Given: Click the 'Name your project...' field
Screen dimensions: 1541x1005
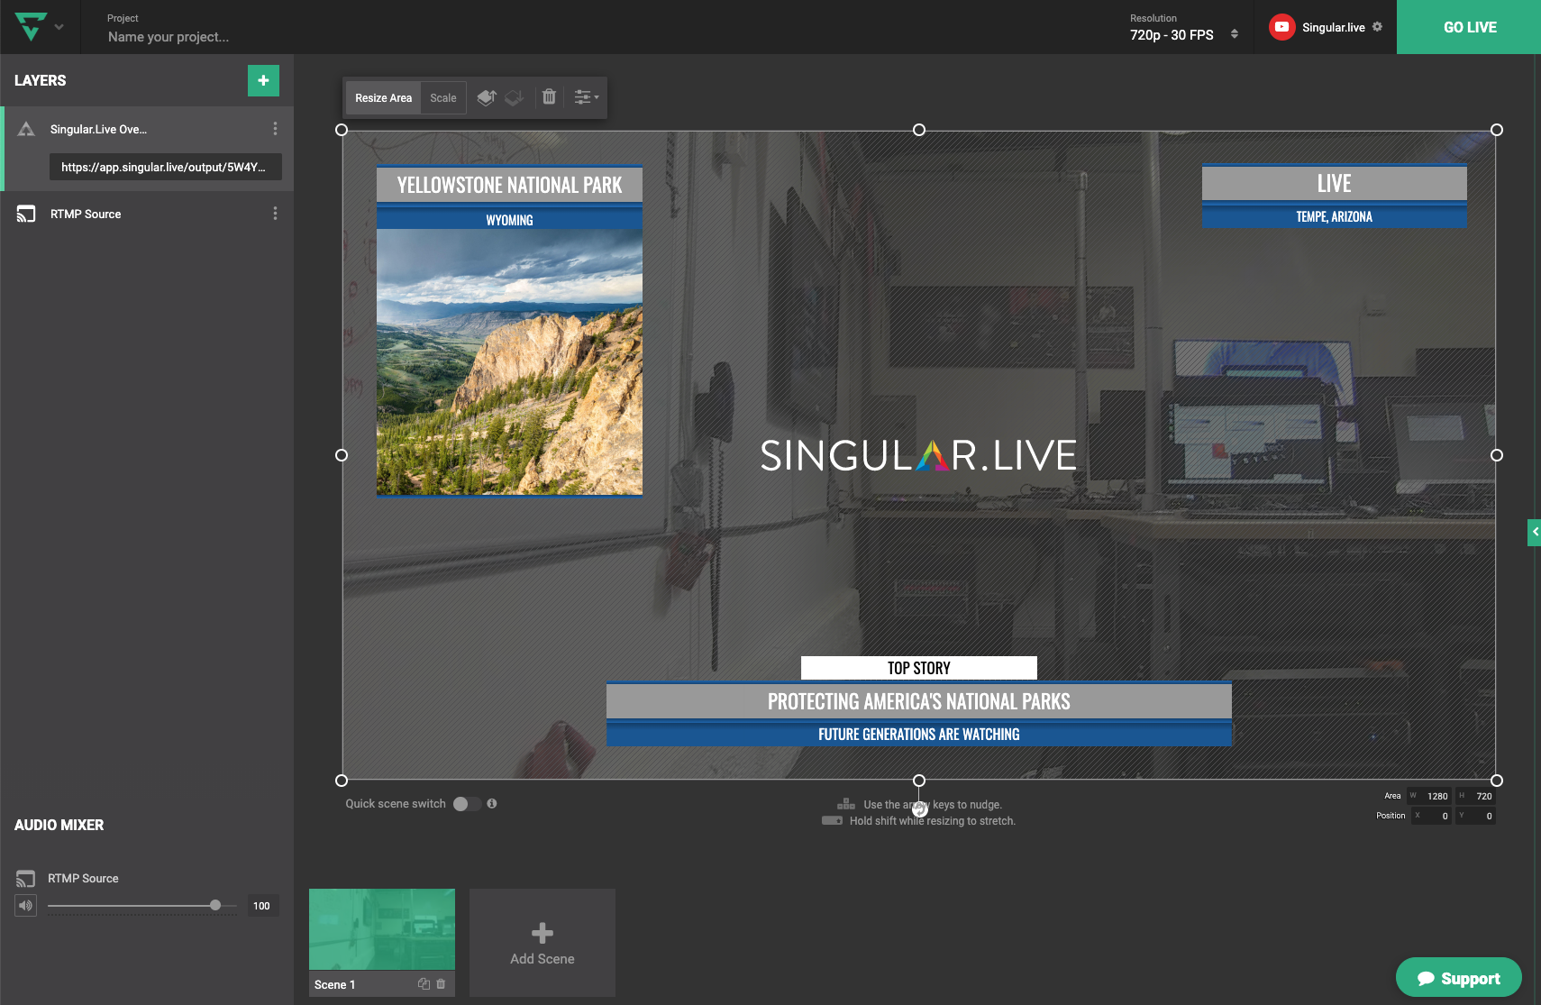Looking at the screenshot, I should (169, 37).
